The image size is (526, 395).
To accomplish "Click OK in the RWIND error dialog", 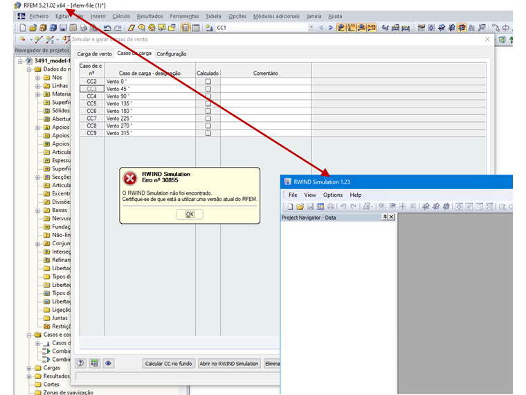I will (190, 214).
